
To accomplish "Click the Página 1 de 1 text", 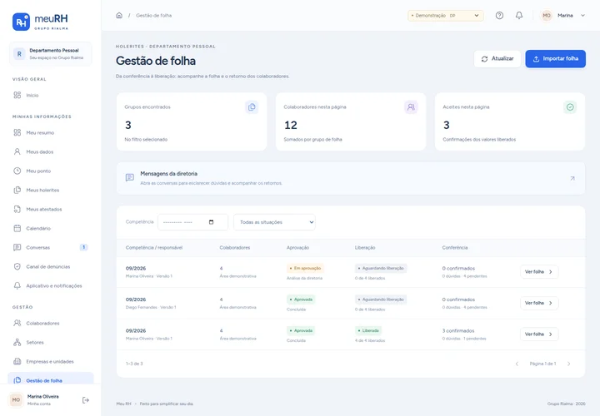I will pos(542,364).
